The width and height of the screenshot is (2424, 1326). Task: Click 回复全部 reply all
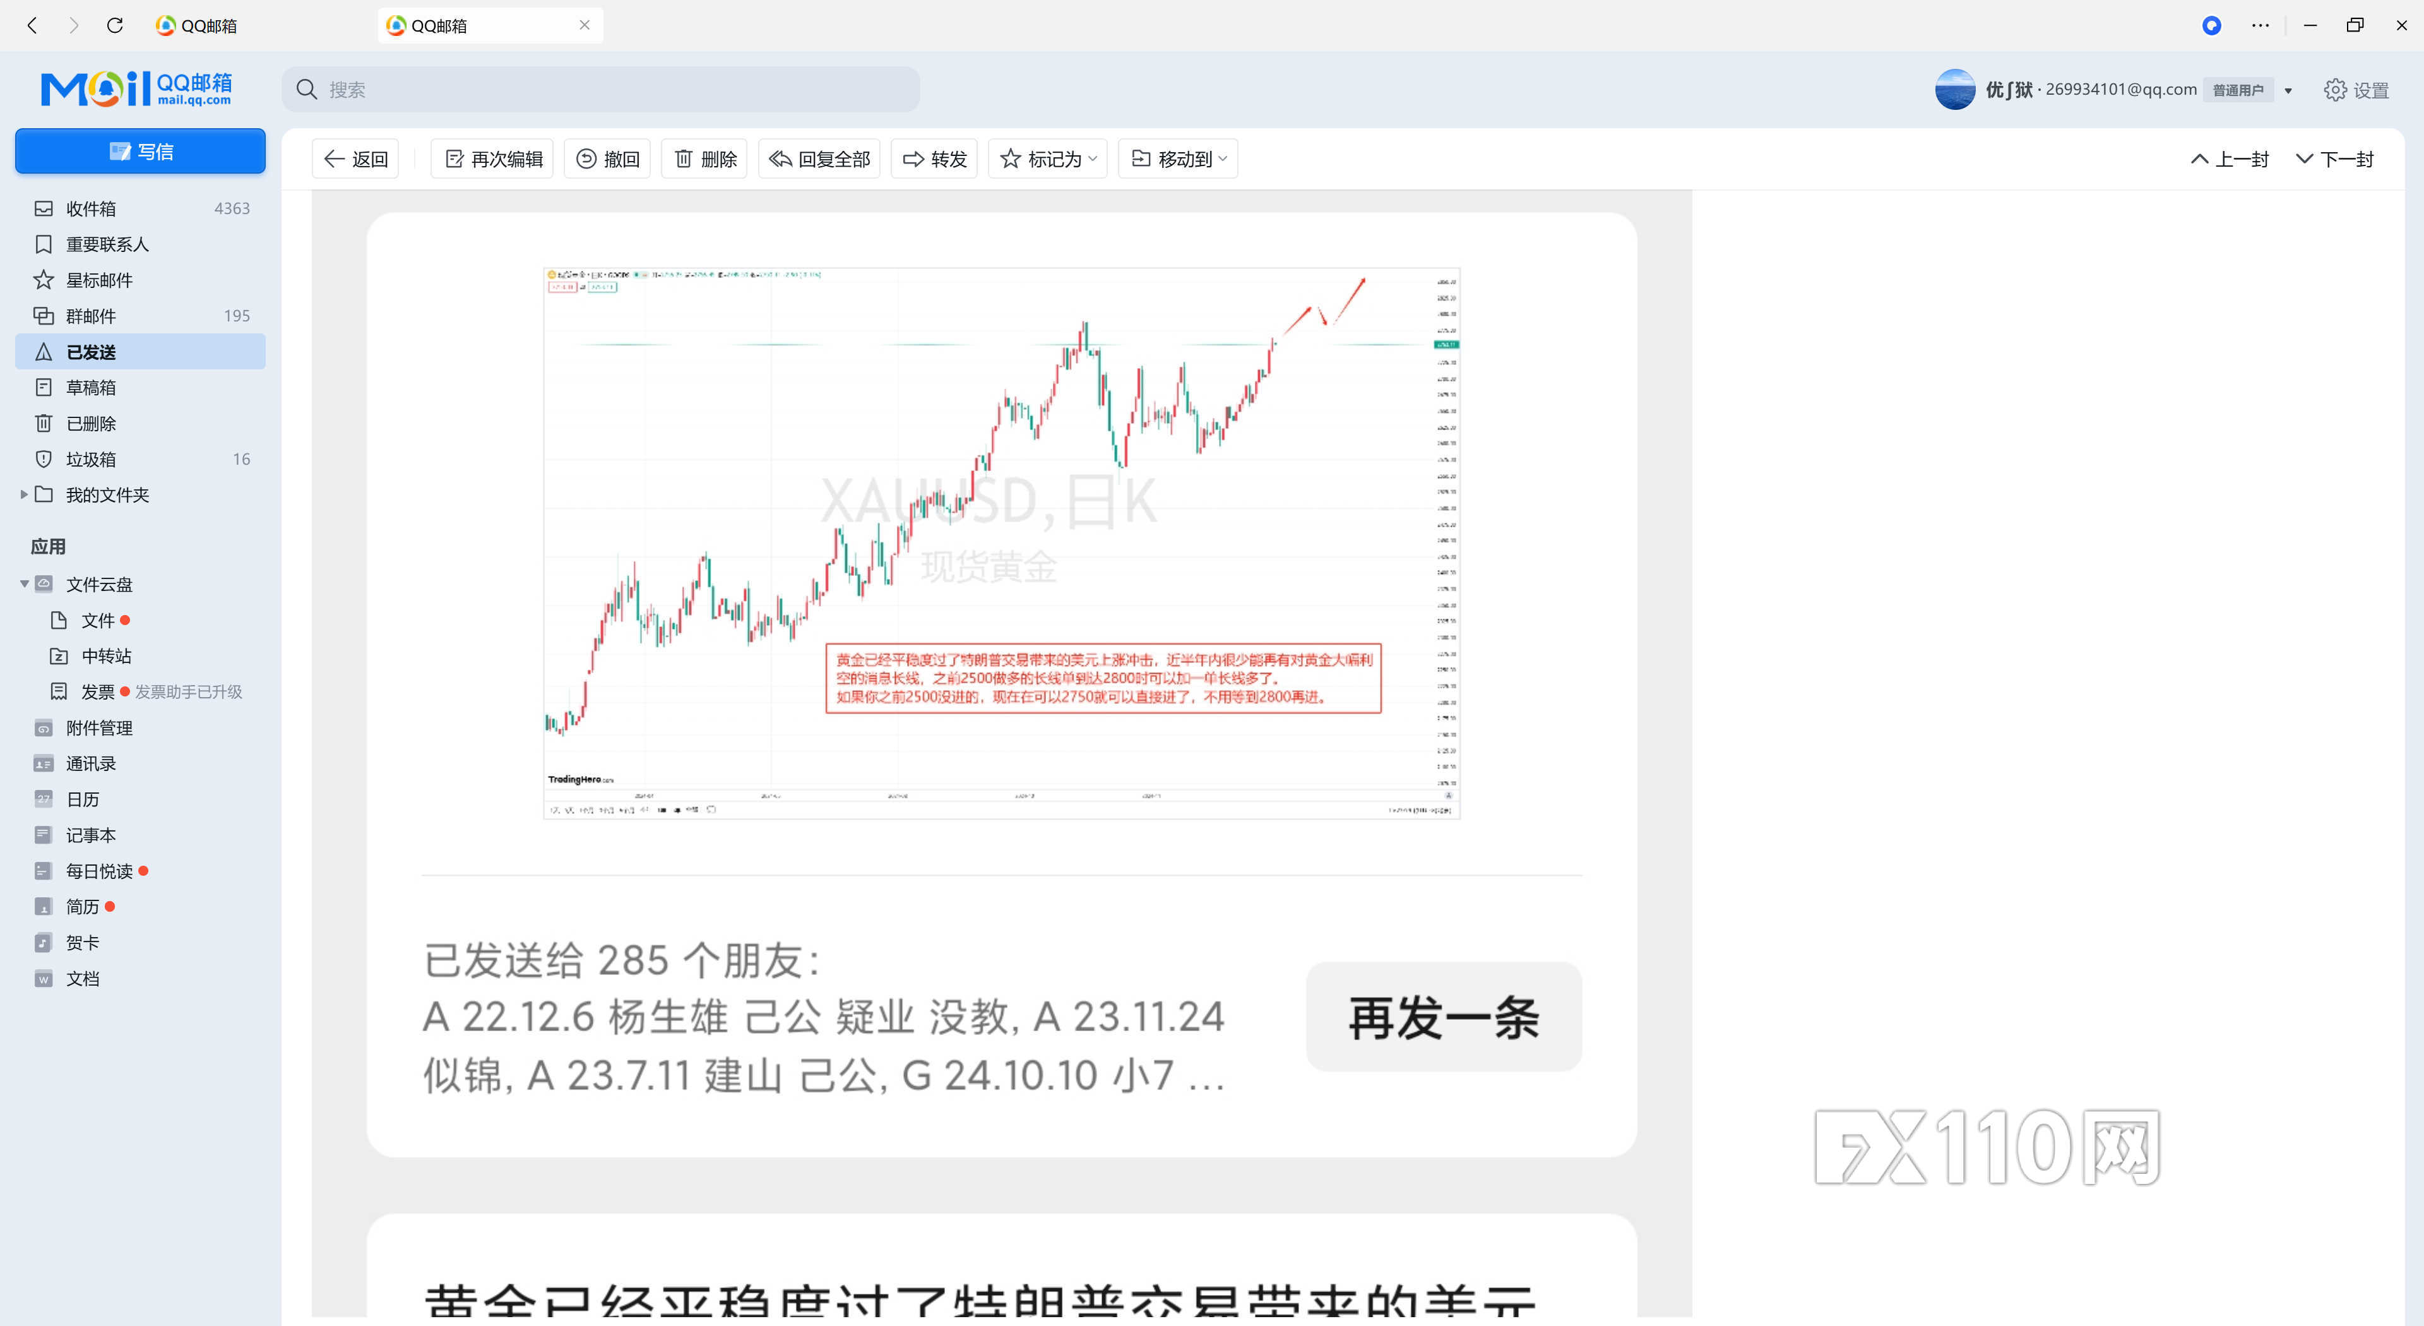pyautogui.click(x=819, y=159)
